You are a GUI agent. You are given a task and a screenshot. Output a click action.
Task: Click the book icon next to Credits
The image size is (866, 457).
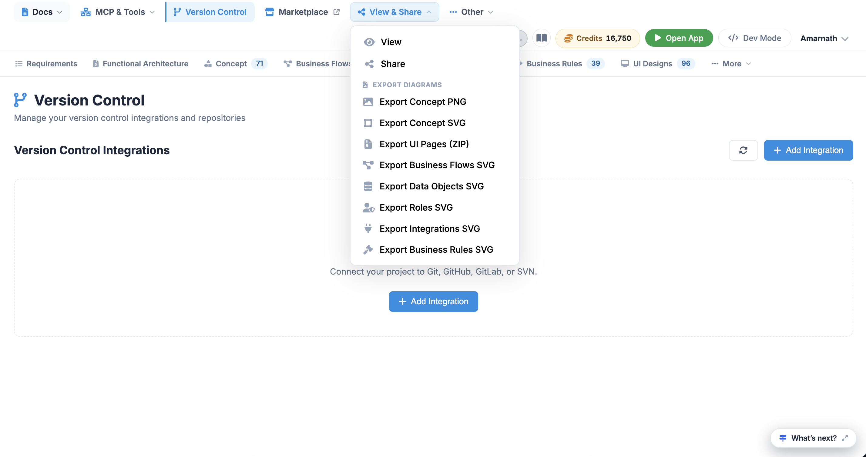coord(541,38)
